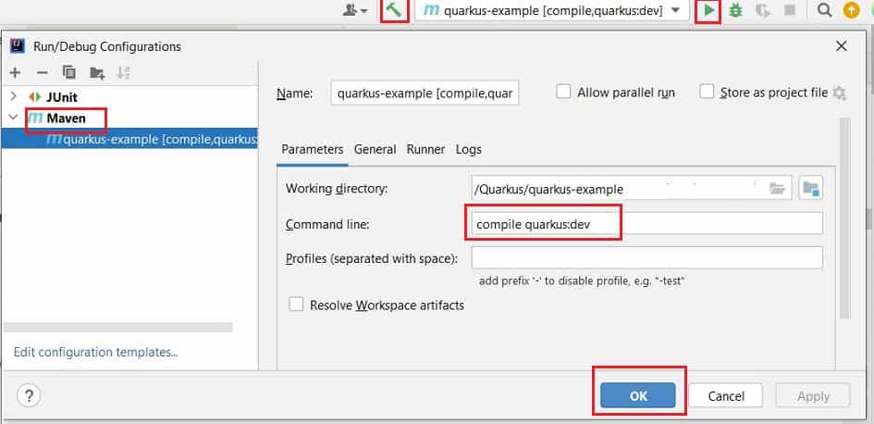Enable the Resolve Workspace artifacts checkbox
Image resolution: width=874 pixels, height=424 pixels.
coord(296,305)
